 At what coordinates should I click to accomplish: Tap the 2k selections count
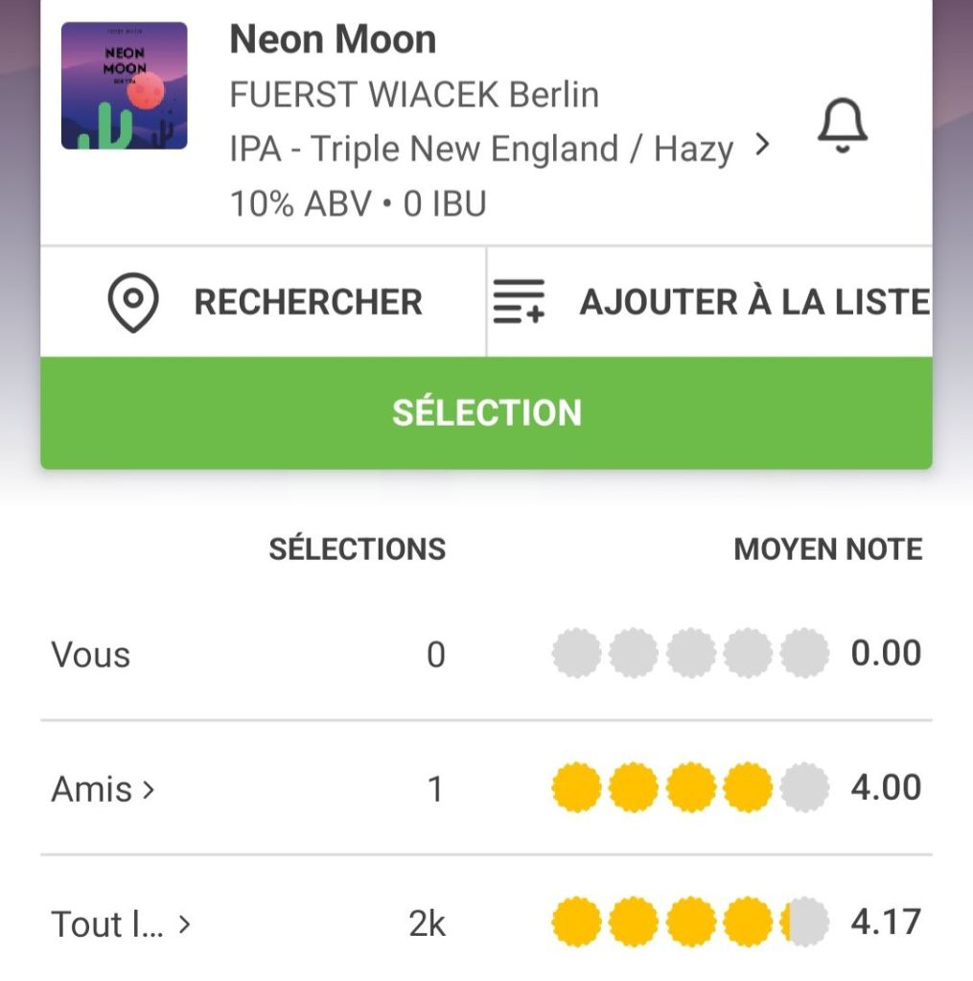(x=427, y=924)
